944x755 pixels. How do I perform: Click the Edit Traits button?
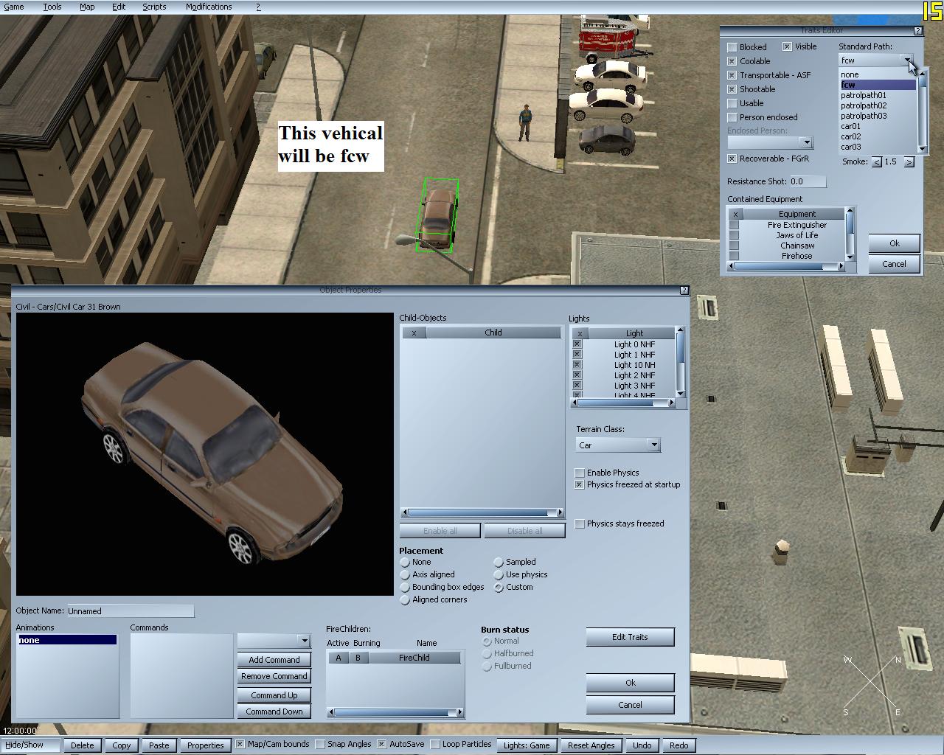pos(630,637)
